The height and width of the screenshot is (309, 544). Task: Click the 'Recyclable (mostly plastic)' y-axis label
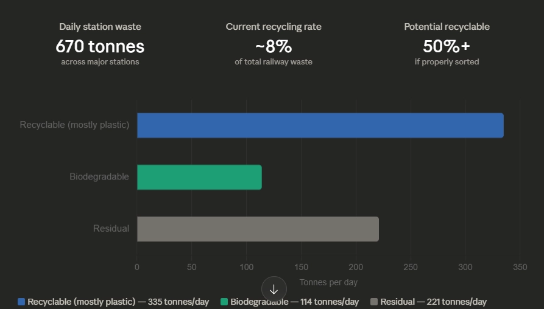pos(74,125)
